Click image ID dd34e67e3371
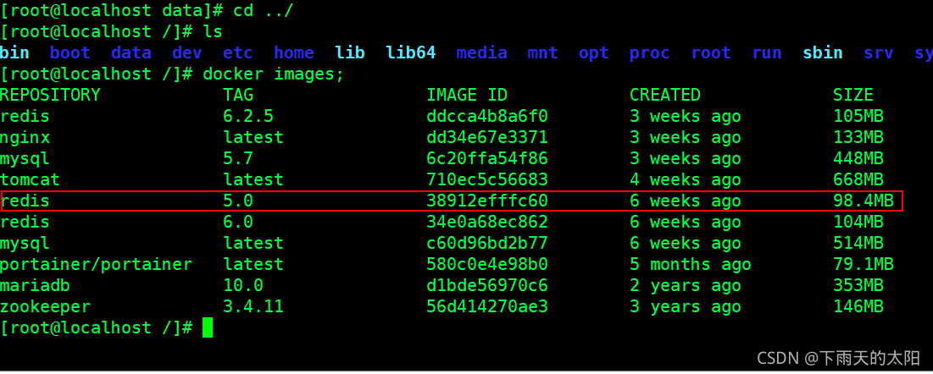This screenshot has height=374, width=933. click(486, 138)
